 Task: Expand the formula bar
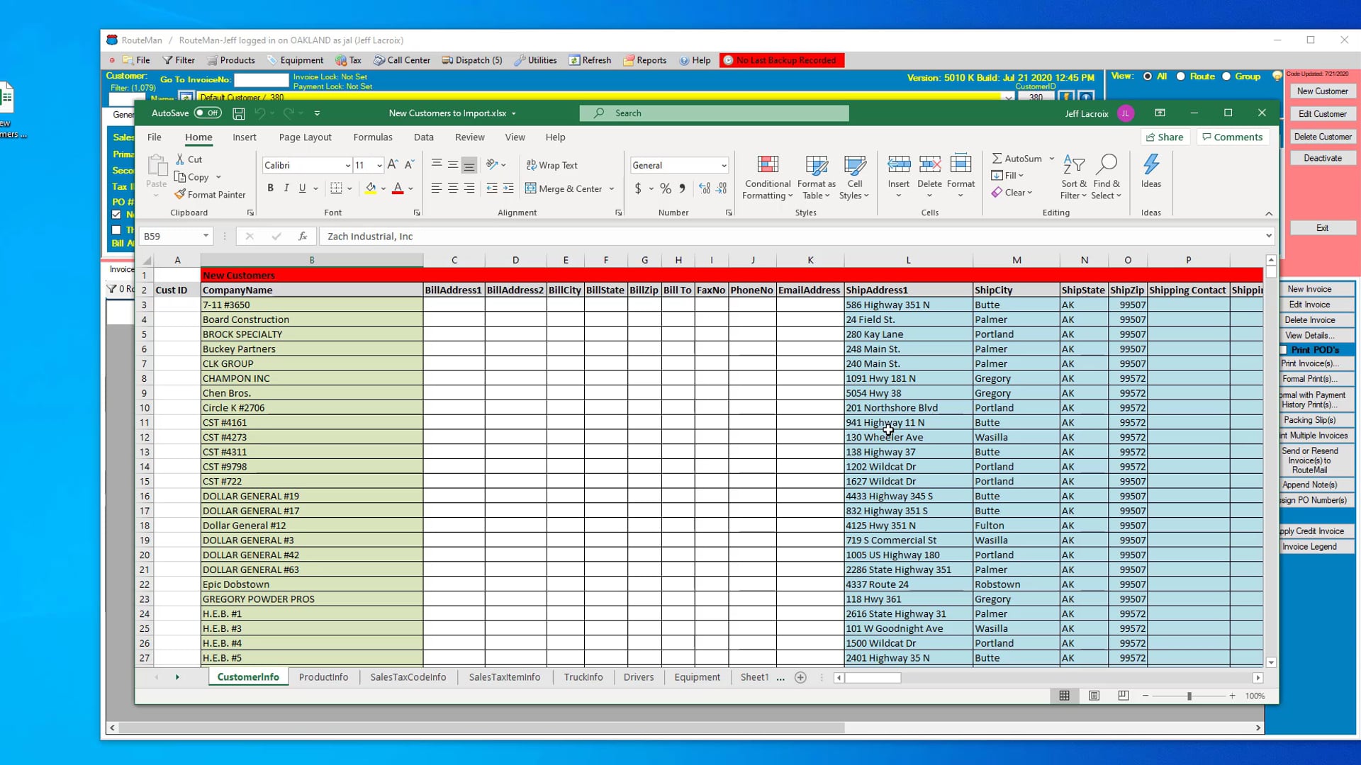click(1268, 236)
